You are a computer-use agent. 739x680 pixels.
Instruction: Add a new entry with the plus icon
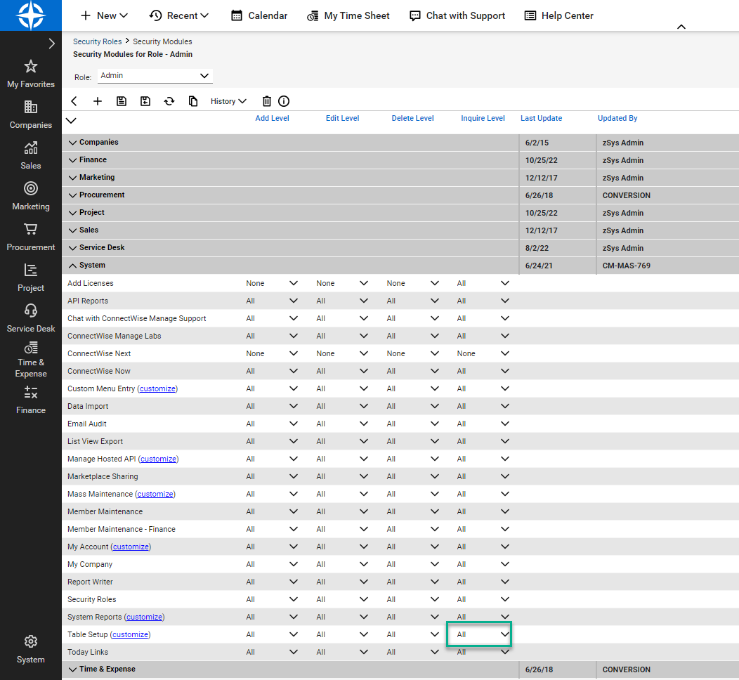[98, 101]
